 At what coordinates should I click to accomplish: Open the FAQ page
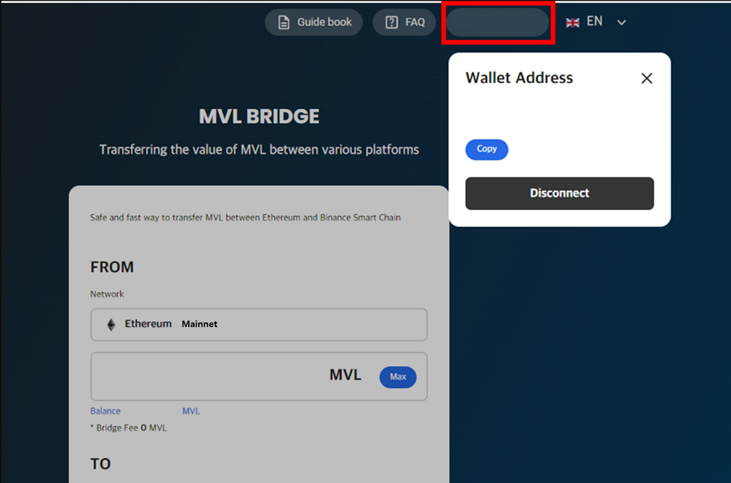click(404, 22)
